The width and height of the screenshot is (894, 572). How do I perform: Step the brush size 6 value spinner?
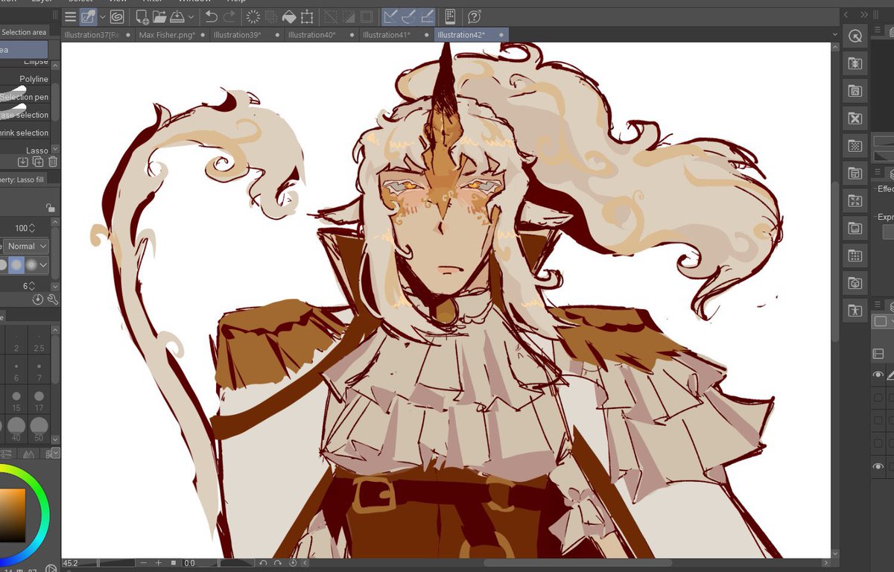31,286
